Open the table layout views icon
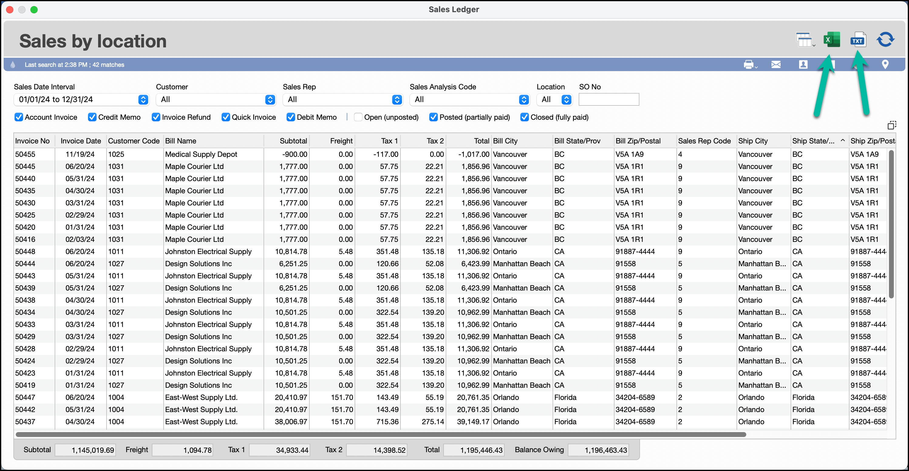 (805, 40)
